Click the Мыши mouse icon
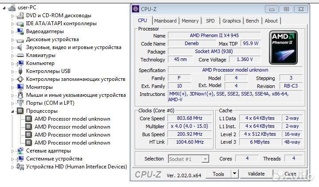 coord(20,95)
